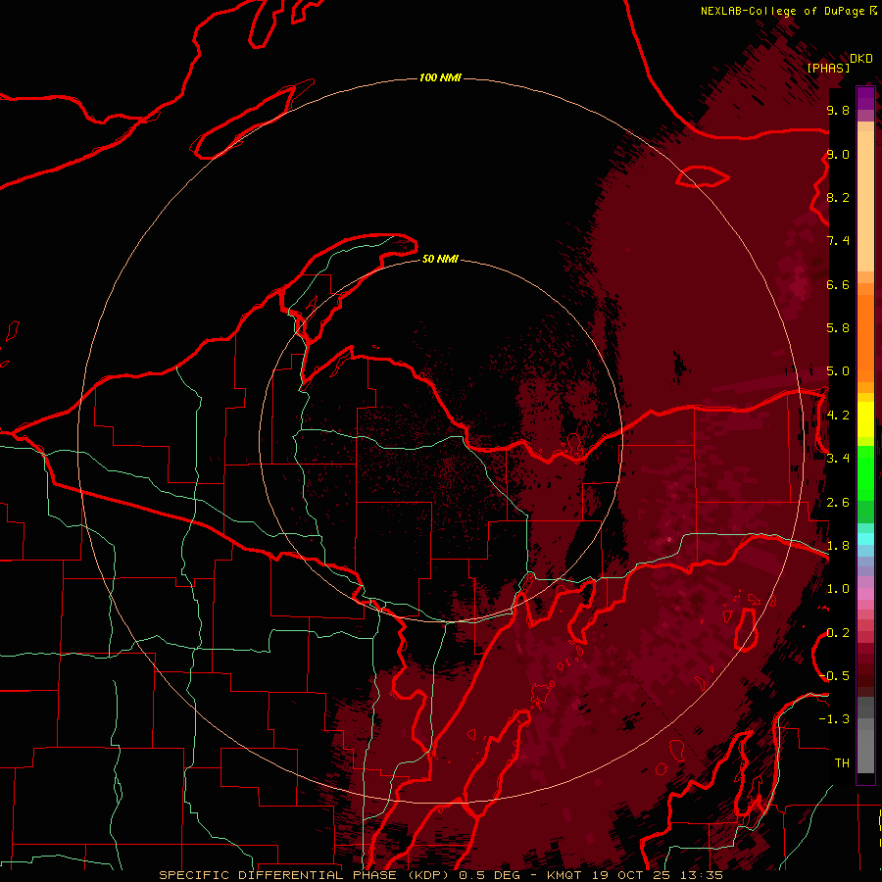This screenshot has width=882, height=882.
Task: Pick the gray band at the color bar bottom
Action: 865,752
